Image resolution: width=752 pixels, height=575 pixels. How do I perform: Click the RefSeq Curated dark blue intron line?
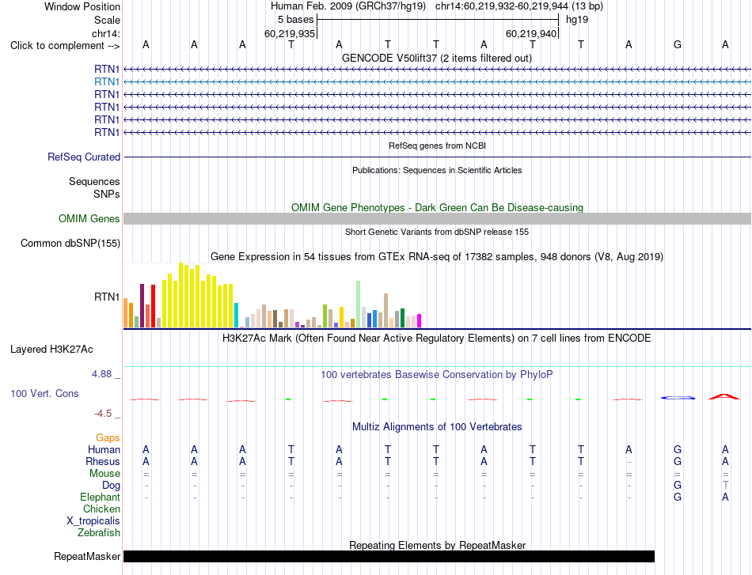click(437, 157)
